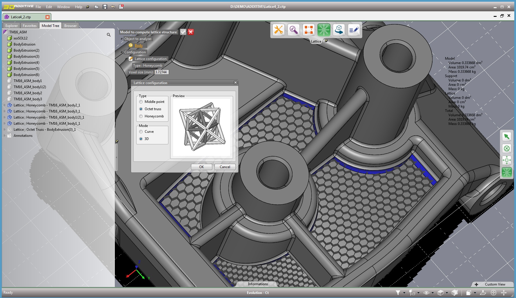Expand the Annotations tree node

[x=4, y=136]
